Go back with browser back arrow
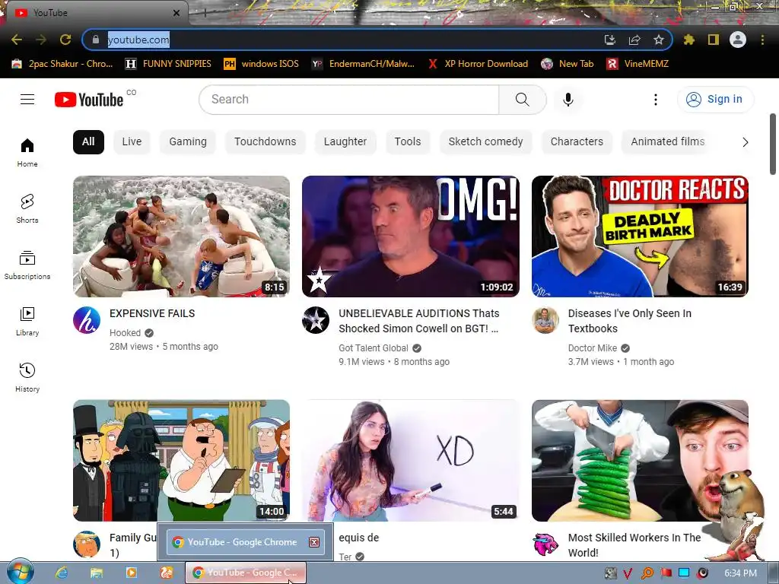 (x=17, y=40)
